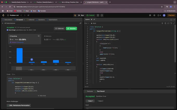This screenshot has height=110, width=177.
Task: Go to the previous problem arrow
Action: [21, 15]
